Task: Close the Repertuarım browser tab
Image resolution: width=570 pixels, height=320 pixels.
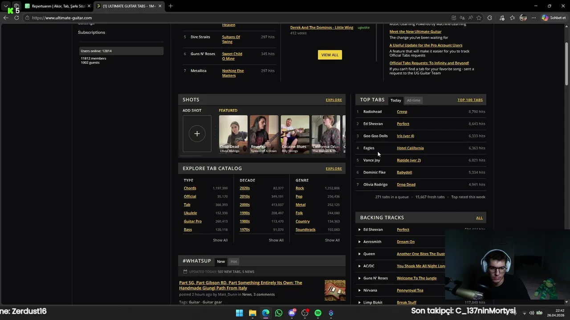Action: point(89,6)
